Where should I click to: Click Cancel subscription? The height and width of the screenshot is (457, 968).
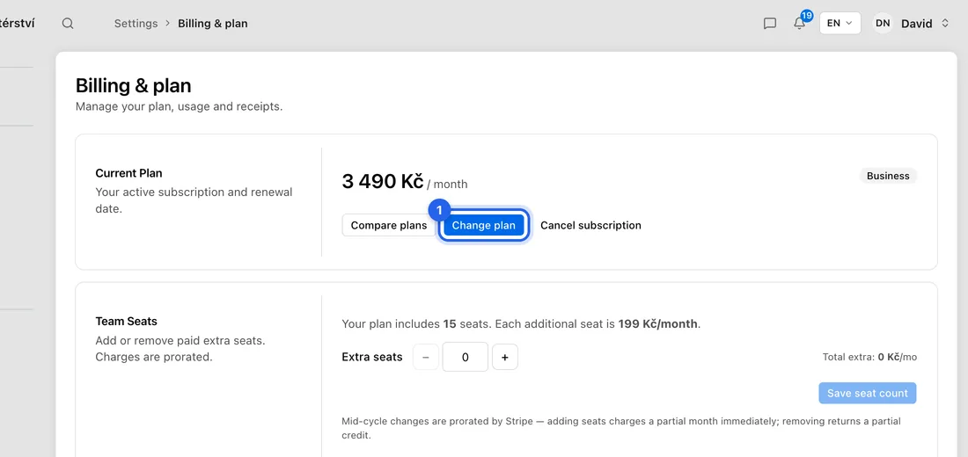pyautogui.click(x=590, y=225)
